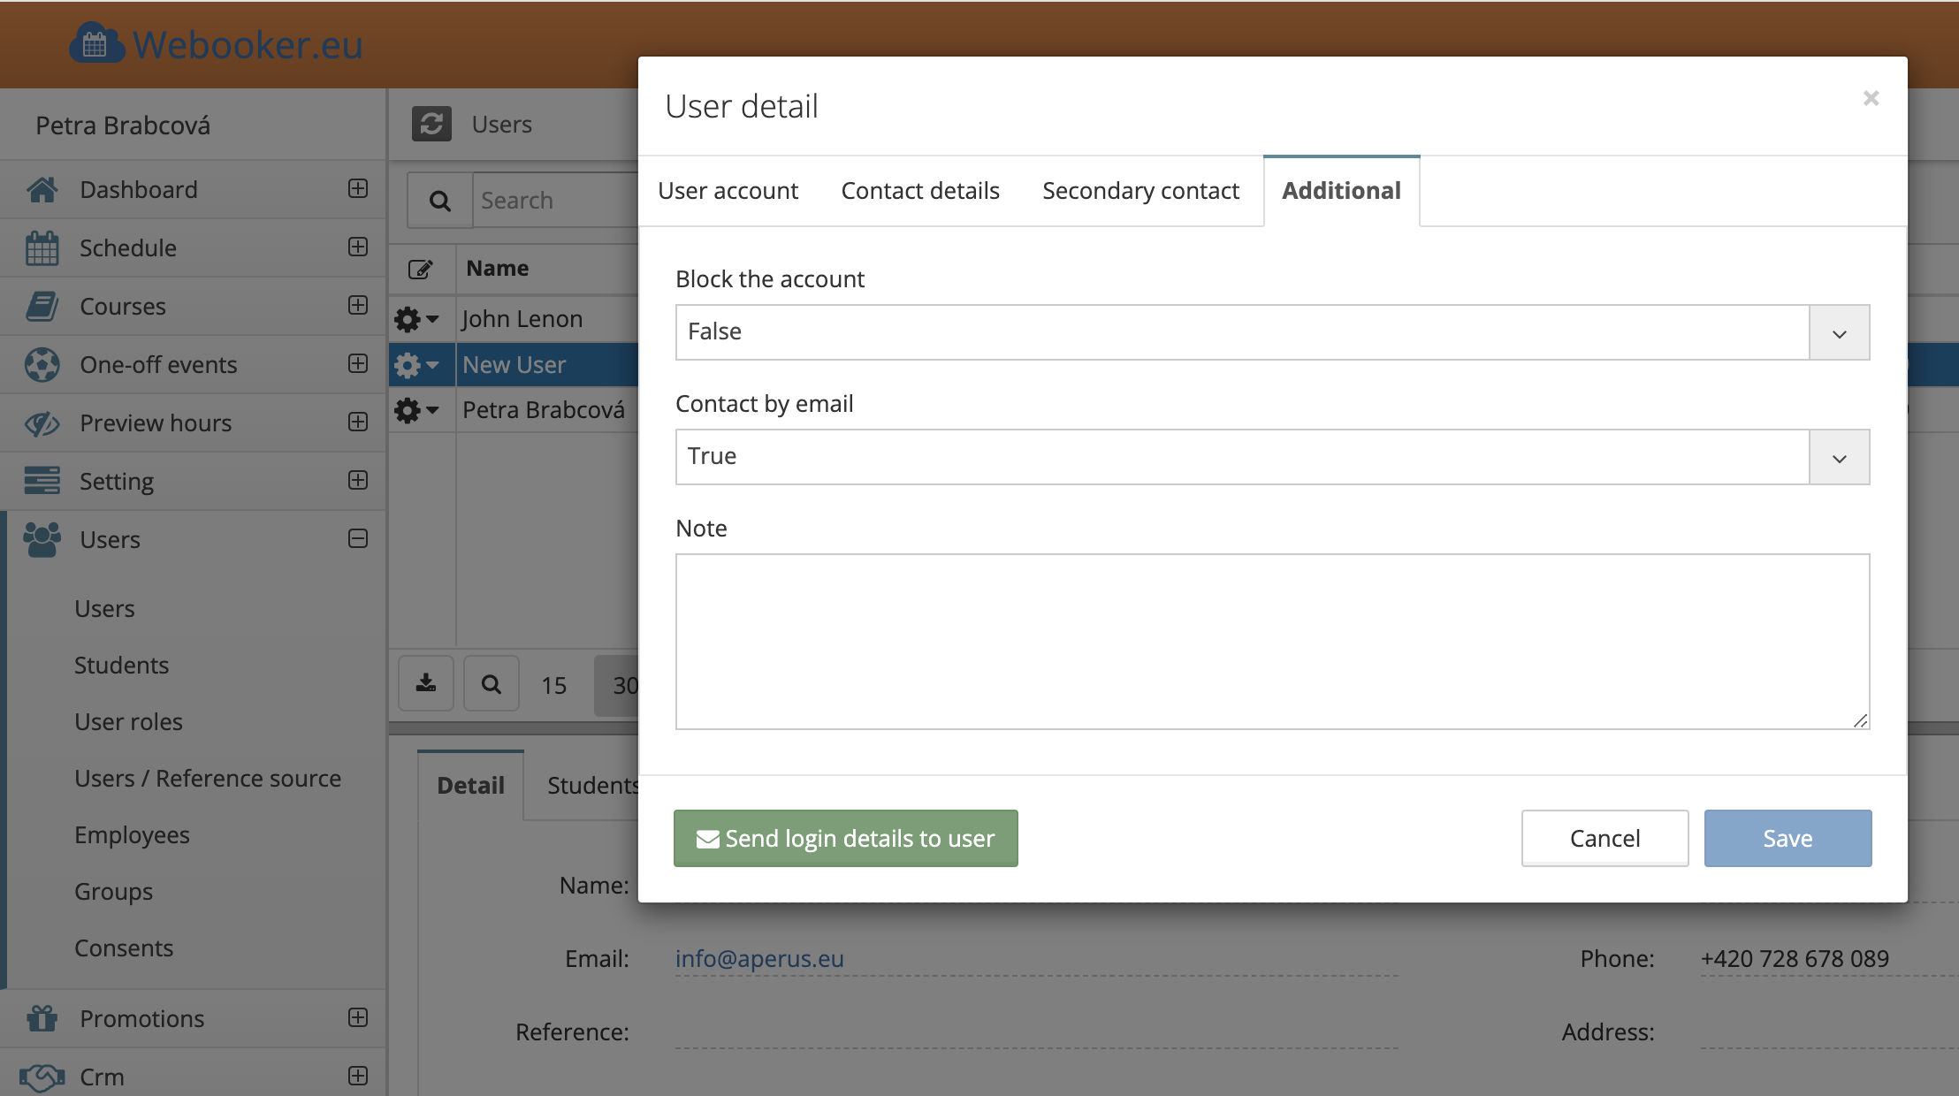Open the Block the account dropdown
Image resolution: width=1959 pixels, height=1096 pixels.
1272,332
